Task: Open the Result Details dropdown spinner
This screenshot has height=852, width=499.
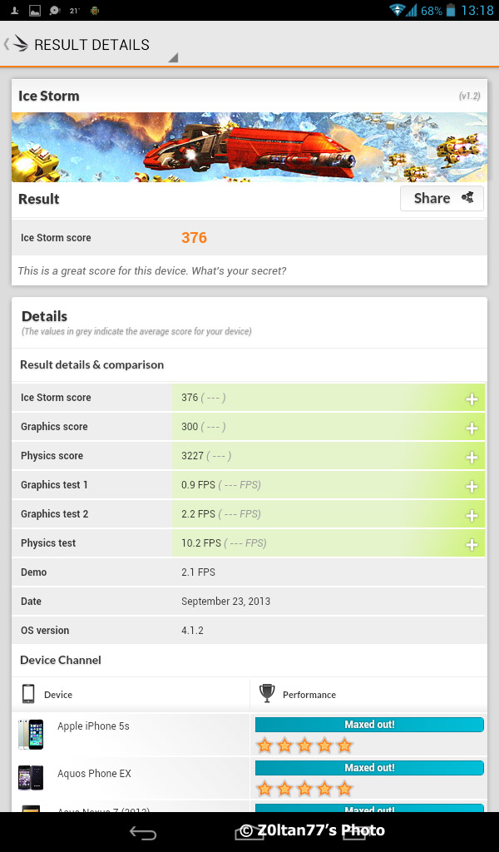Action: pos(173,57)
